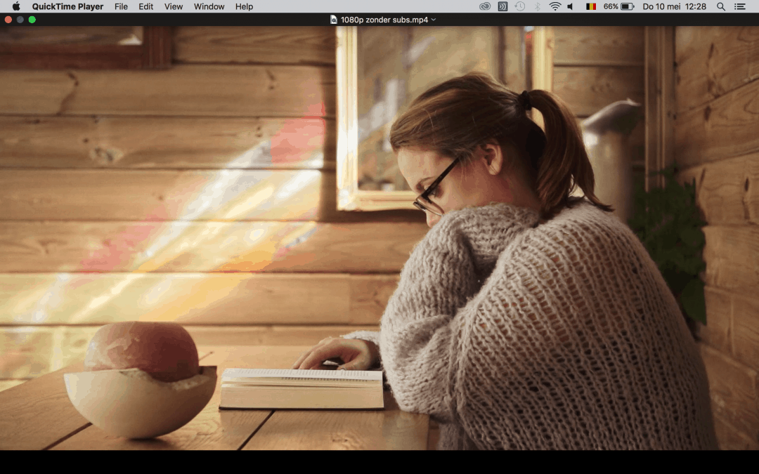This screenshot has width=759, height=474.
Task: Open the Bluetooth status menu
Action: [538, 6]
